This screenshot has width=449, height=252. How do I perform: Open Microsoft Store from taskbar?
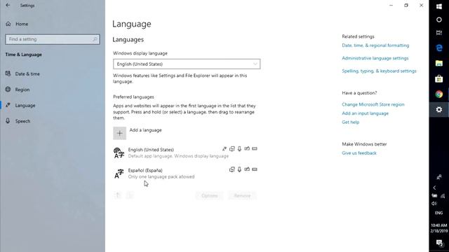pyautogui.click(x=439, y=78)
